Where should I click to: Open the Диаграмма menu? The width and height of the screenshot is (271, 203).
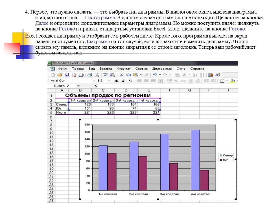[162, 68]
